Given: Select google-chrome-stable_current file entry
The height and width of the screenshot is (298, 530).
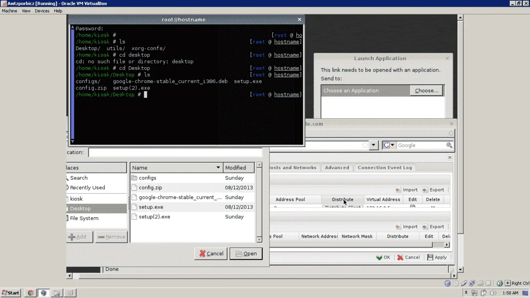Looking at the screenshot, I should pyautogui.click(x=192, y=197).
